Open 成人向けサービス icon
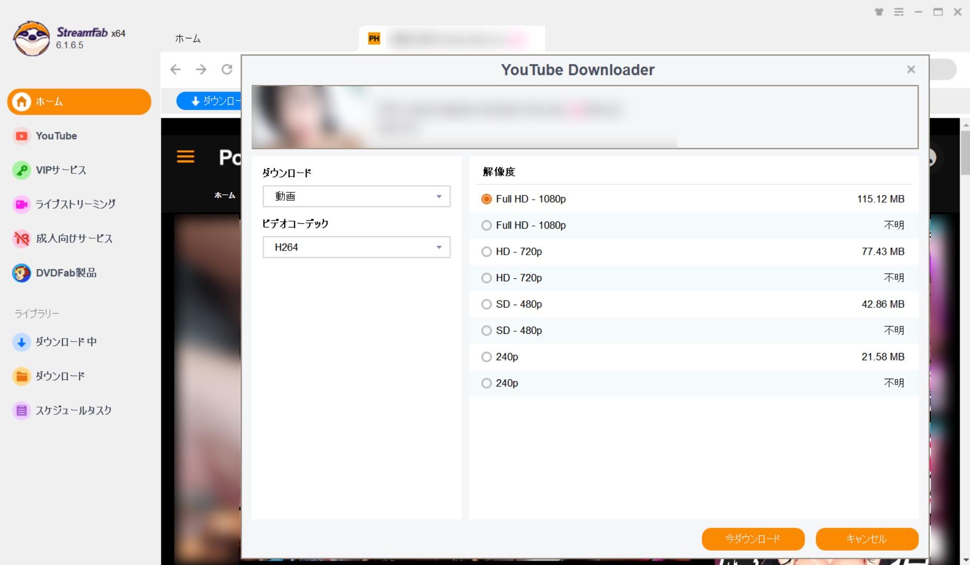 [x=22, y=239]
